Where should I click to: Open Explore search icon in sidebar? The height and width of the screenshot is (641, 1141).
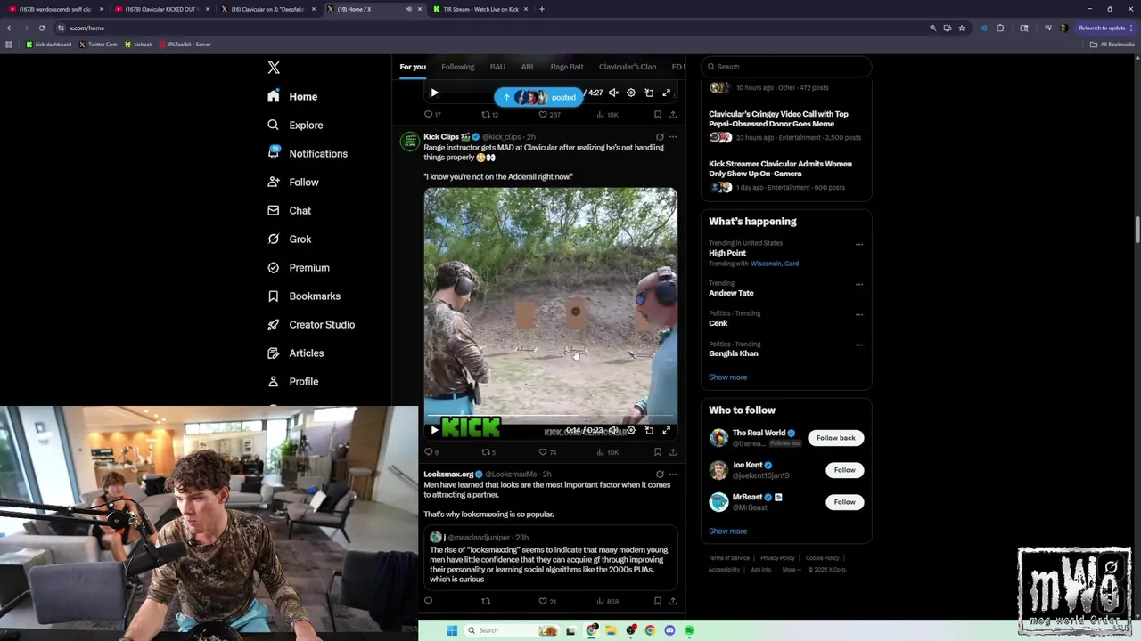tap(274, 125)
